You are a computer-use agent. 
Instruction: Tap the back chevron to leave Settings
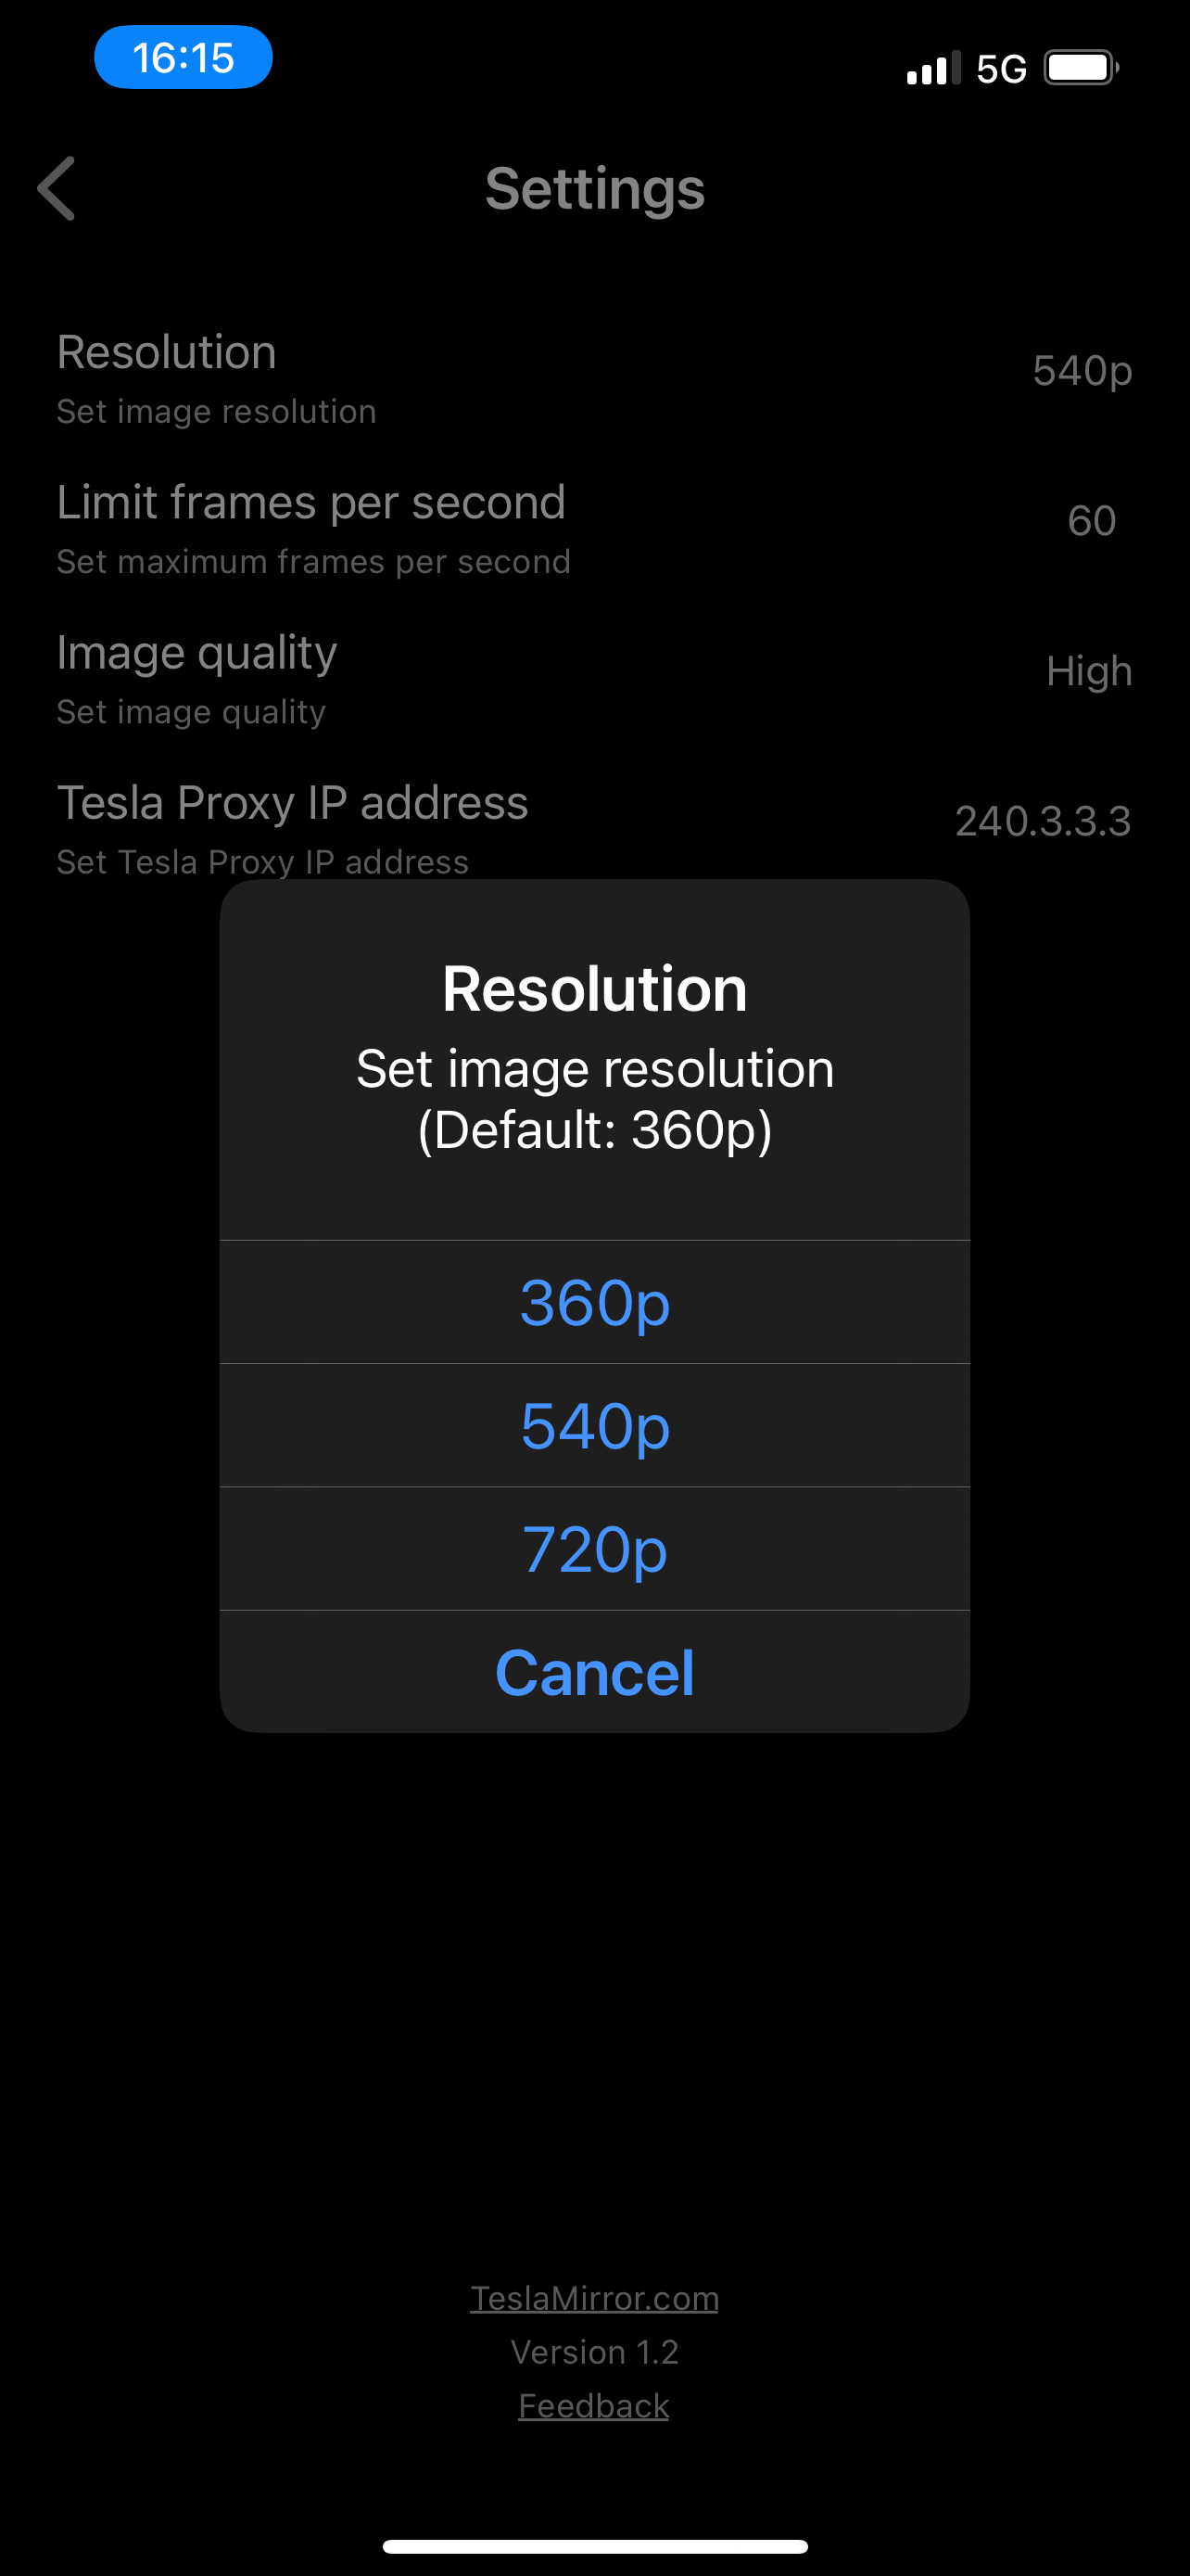pos(57,188)
